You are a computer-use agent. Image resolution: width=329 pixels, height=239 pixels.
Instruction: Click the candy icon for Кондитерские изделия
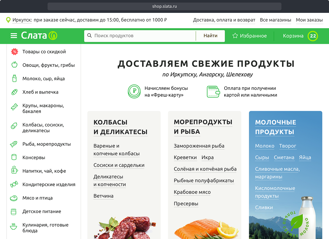(x=14, y=185)
